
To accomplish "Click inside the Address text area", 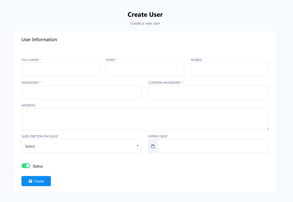I will coord(145,119).
